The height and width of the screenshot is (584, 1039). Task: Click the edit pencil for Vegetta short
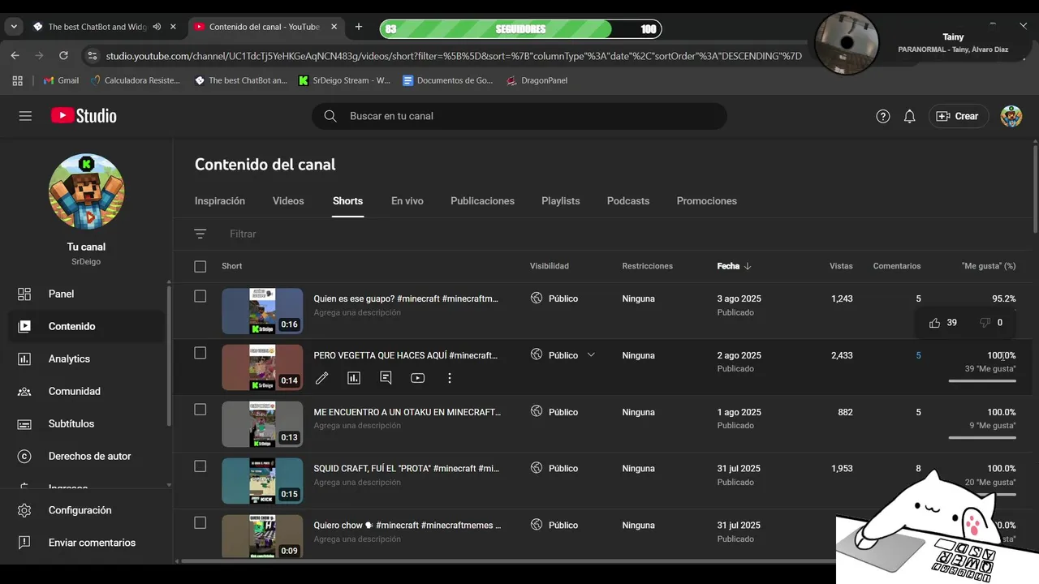(322, 378)
